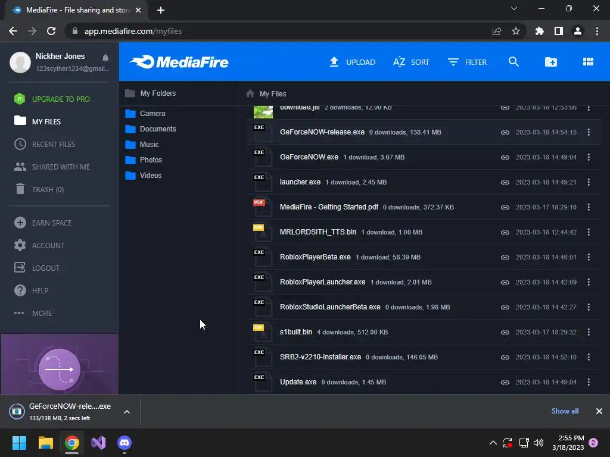Expand the More options in sidebar

33,313
